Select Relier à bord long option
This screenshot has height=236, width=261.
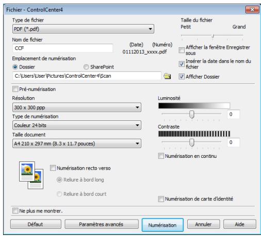coord(59,180)
